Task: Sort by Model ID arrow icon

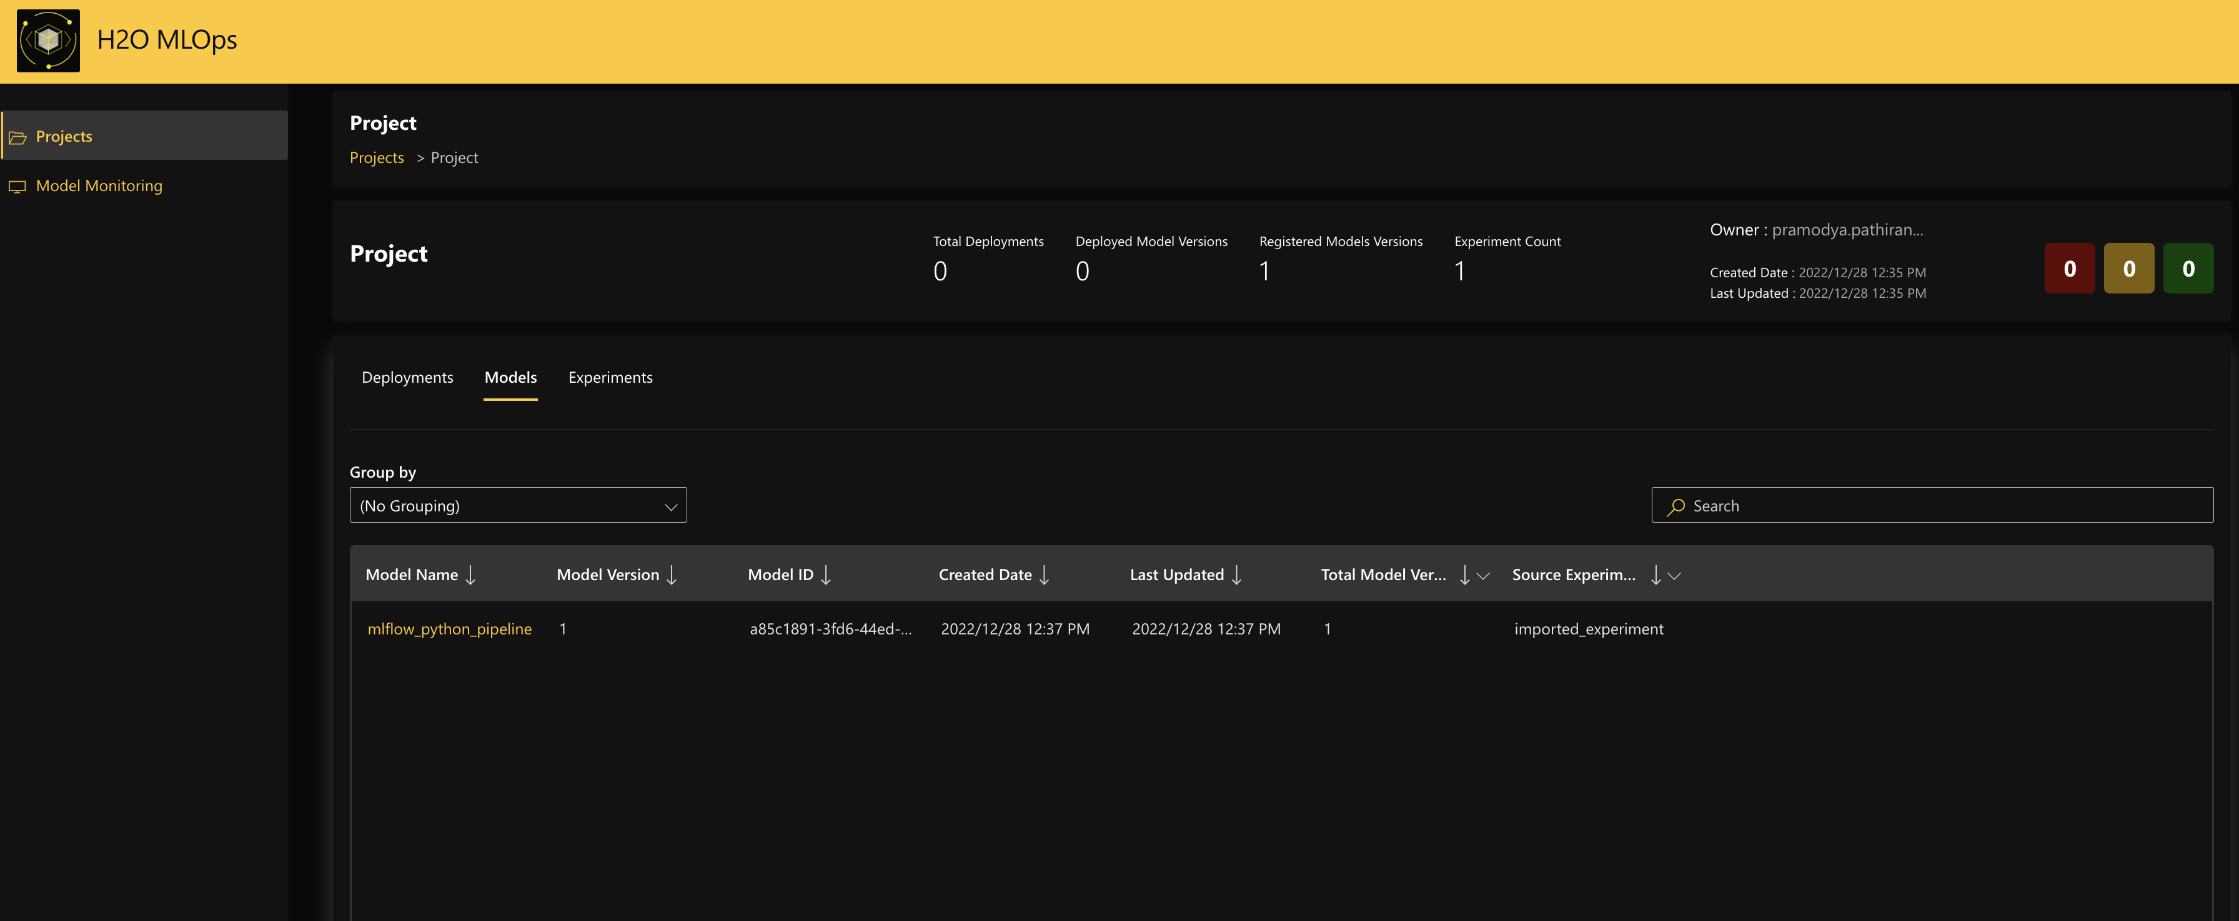Action: [x=826, y=575]
